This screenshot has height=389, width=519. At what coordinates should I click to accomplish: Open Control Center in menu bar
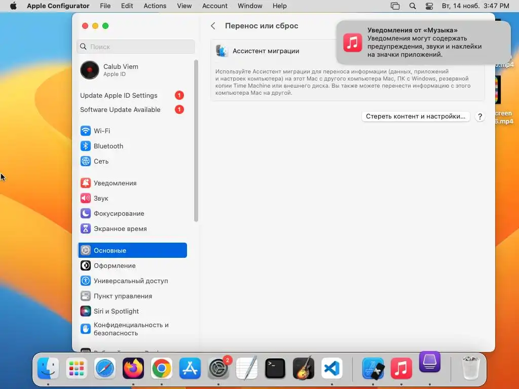pos(429,6)
